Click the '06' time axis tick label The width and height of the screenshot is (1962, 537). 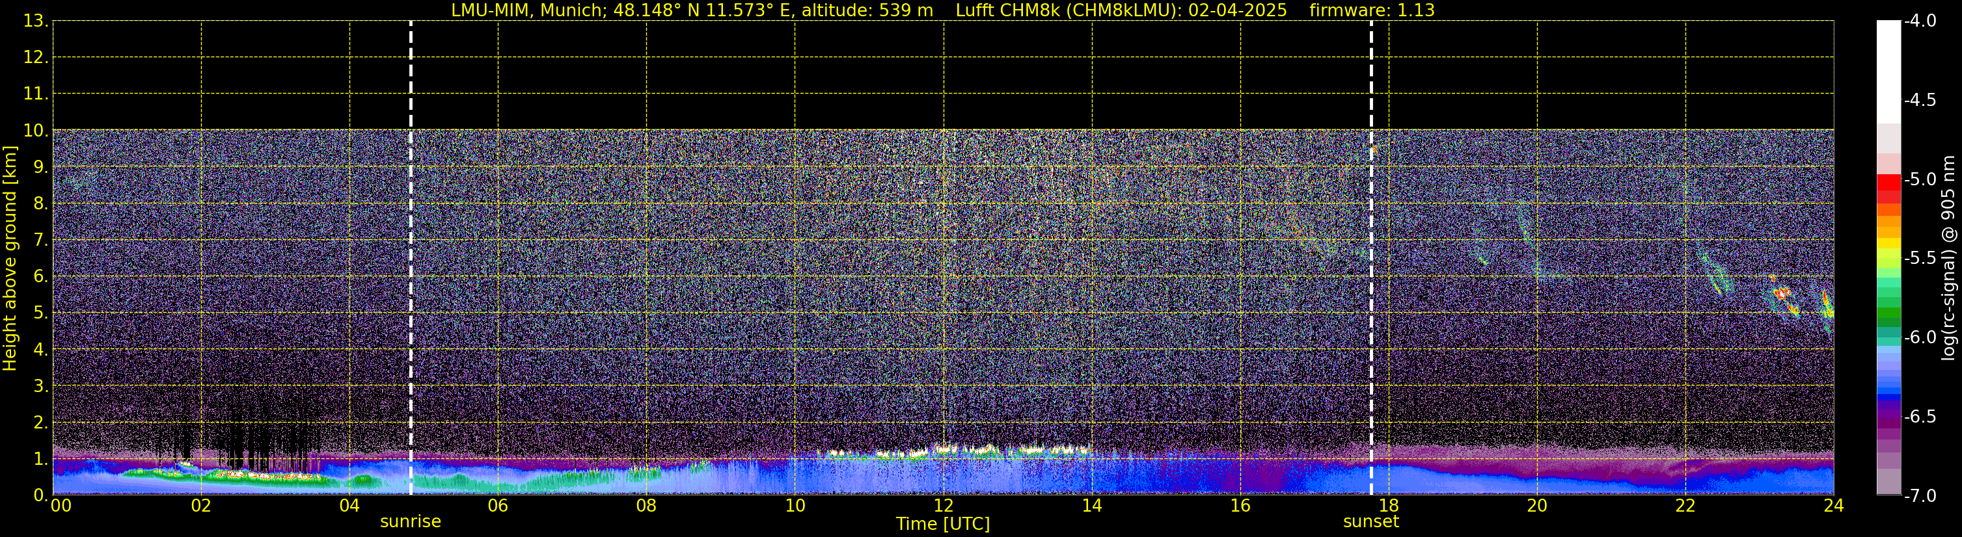[497, 506]
